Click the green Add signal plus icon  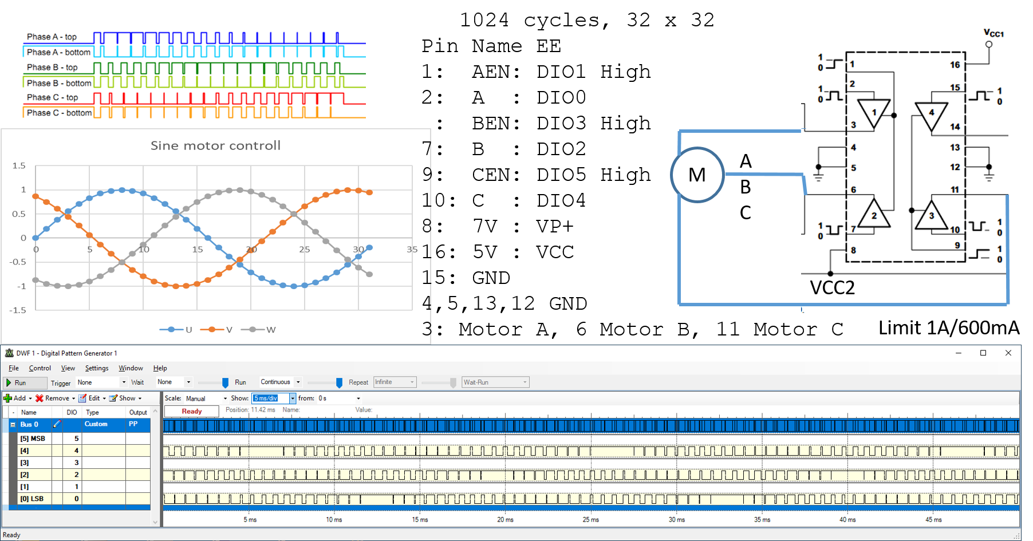[x=8, y=398]
